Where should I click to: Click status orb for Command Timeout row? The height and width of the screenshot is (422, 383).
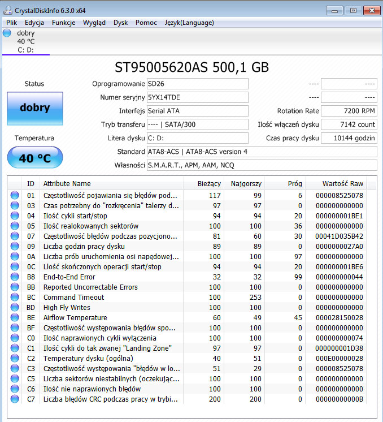click(15, 297)
